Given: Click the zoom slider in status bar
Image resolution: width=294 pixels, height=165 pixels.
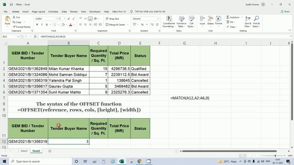Looking at the screenshot, I should (x=275, y=156).
